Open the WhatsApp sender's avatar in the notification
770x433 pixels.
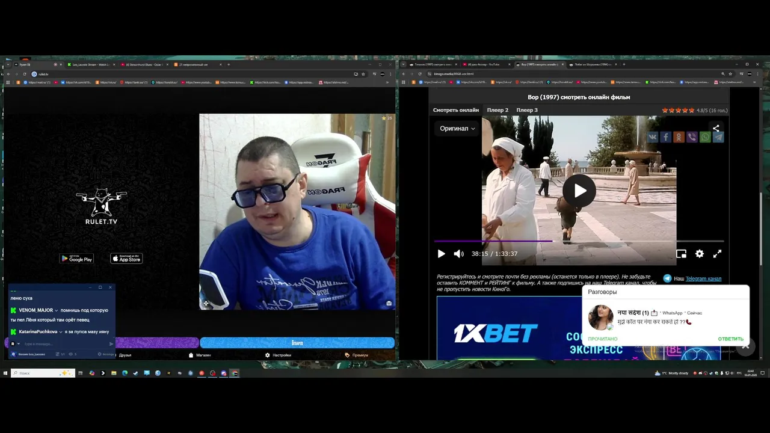[600, 318]
